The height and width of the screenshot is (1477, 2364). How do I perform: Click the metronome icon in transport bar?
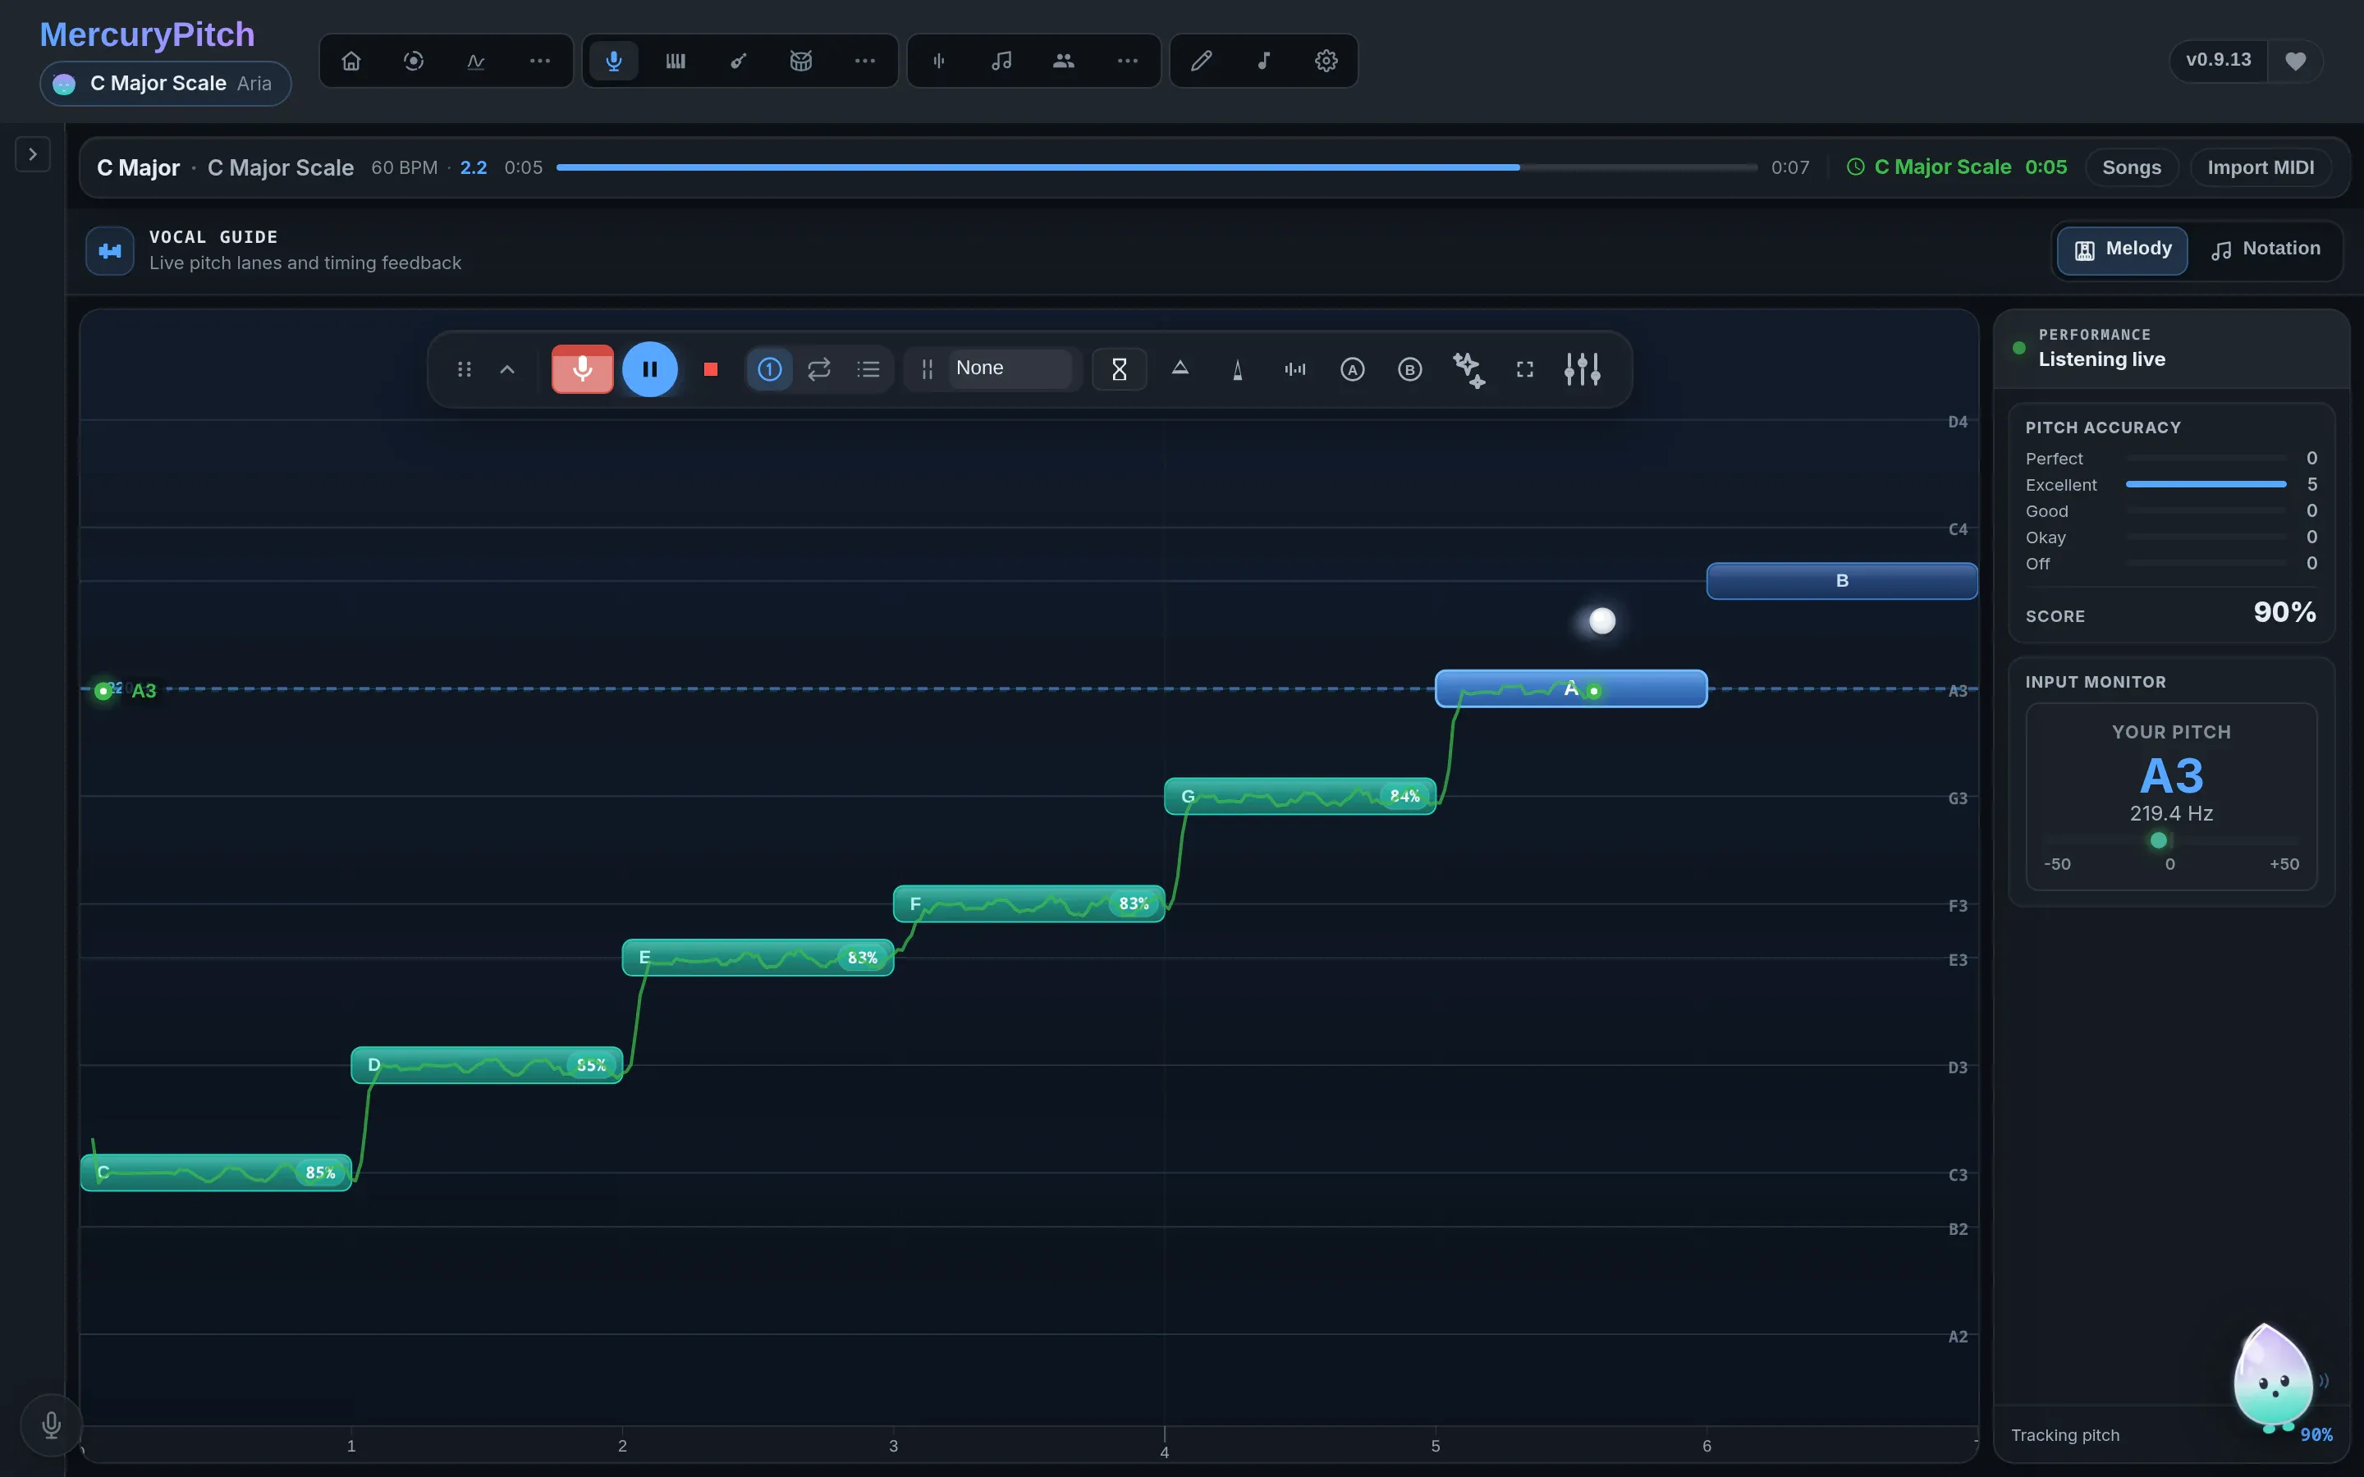pos(1238,369)
